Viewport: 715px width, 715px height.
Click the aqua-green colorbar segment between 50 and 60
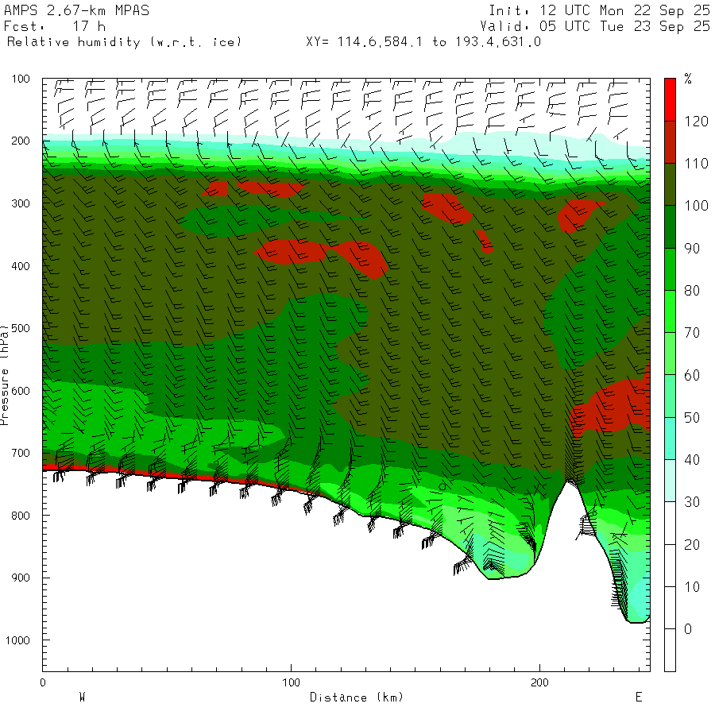(x=670, y=396)
